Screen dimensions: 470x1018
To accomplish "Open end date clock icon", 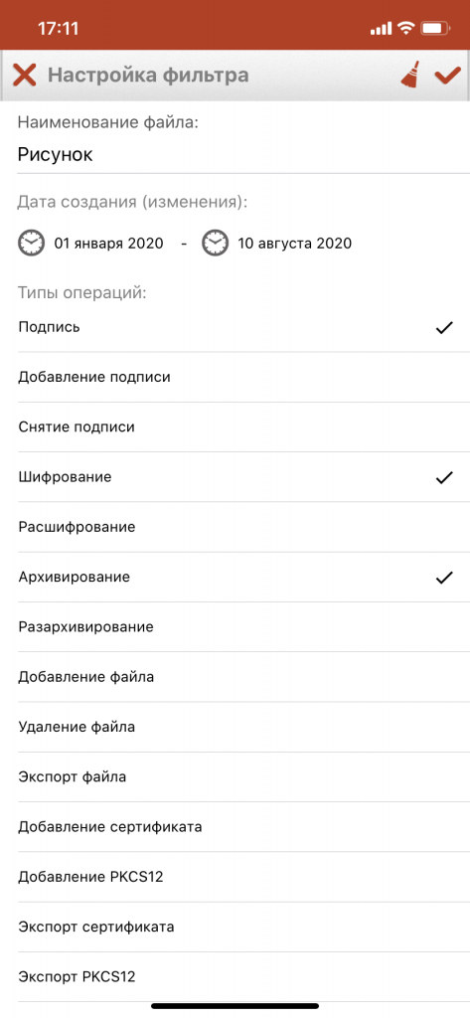I will [216, 244].
